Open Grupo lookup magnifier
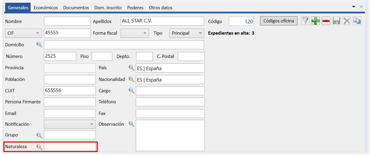 tap(39, 135)
